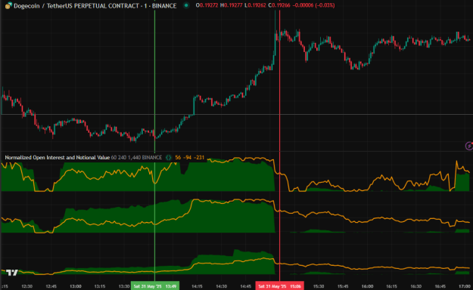Click the indicator value −231
This screenshot has height=290, width=473.
[x=199, y=158]
